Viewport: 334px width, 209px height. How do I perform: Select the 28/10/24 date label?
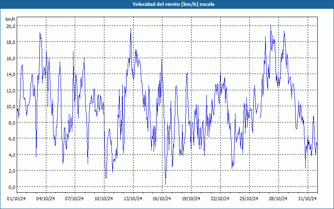click(278, 199)
